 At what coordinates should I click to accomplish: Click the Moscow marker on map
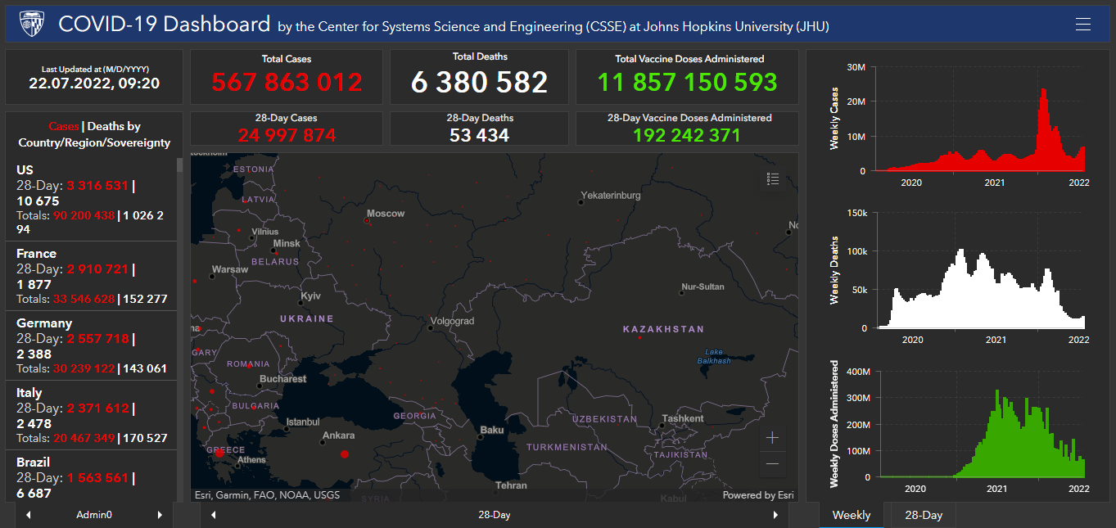367,220
